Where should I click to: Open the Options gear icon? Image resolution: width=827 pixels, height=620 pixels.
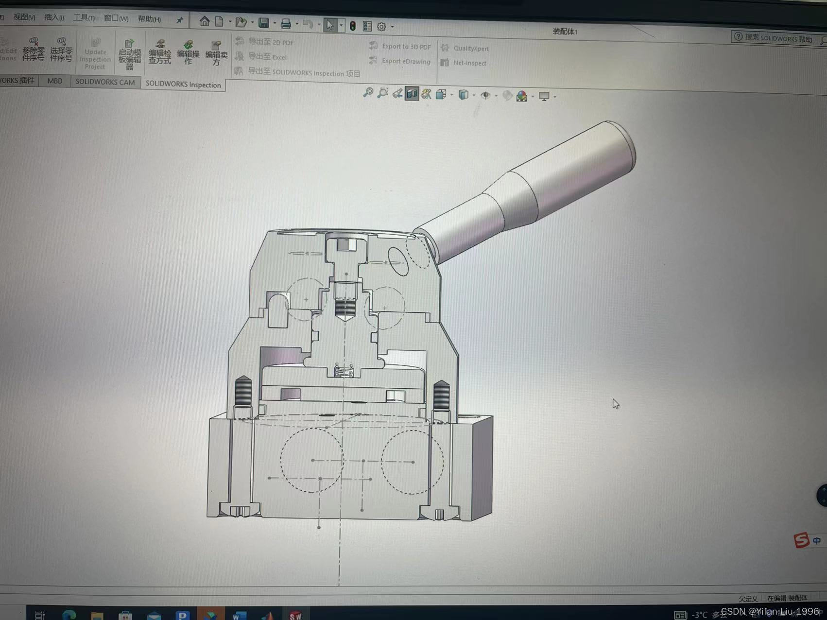pyautogui.click(x=381, y=27)
